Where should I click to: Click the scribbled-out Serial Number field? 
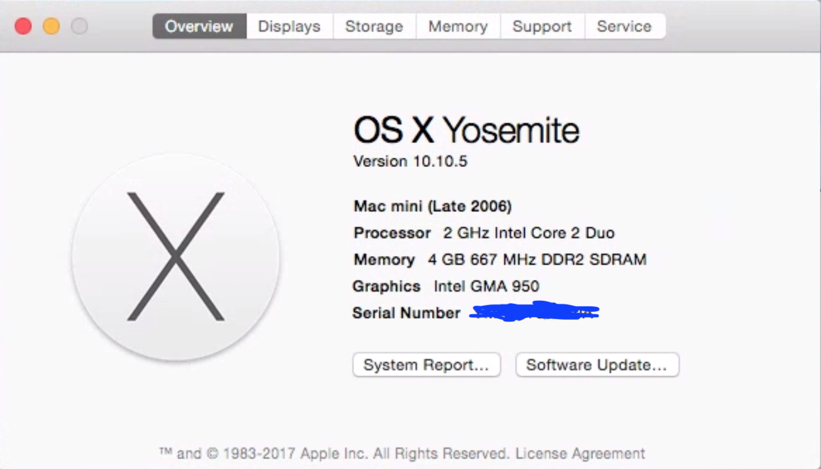pos(533,312)
